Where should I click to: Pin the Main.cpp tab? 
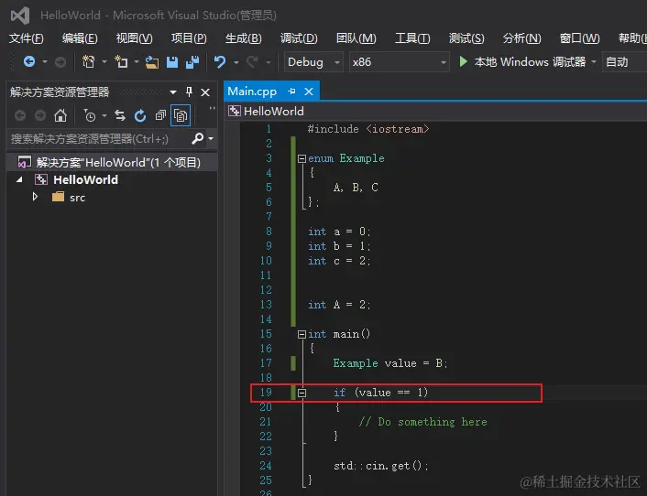[x=291, y=91]
